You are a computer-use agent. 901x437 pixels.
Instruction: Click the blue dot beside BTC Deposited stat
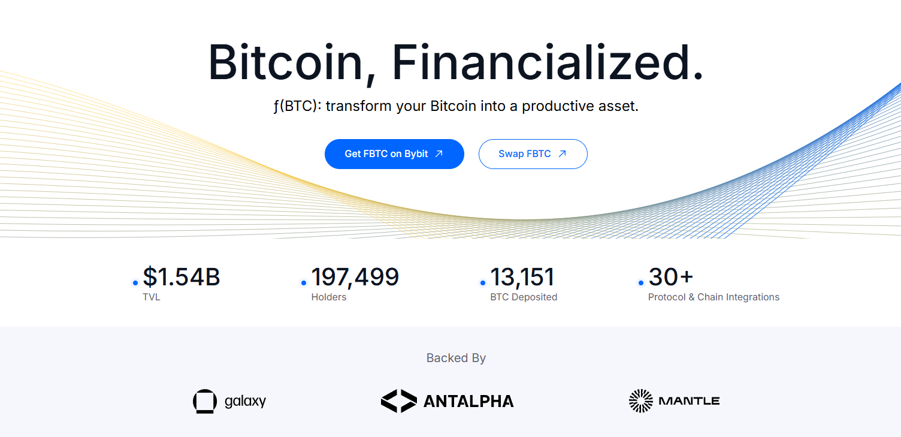pos(483,282)
